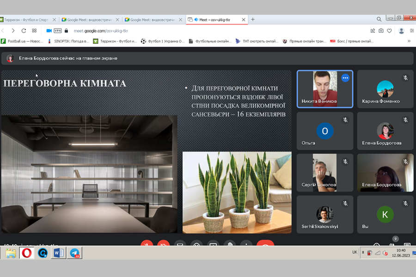Click the muted mic icon on Ольга's tile
Viewport: 416px width, 277px height.
[x=345, y=120]
